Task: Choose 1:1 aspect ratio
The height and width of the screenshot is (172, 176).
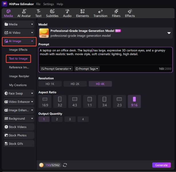Action: pyautogui.click(x=90, y=102)
